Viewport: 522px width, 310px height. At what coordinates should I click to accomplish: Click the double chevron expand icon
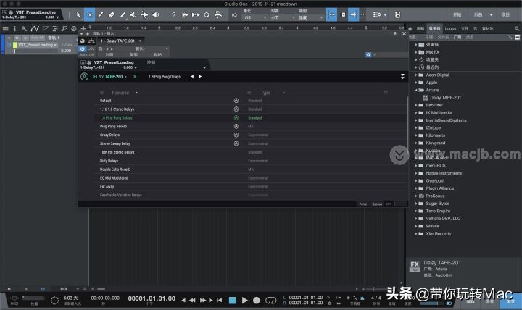(x=402, y=76)
